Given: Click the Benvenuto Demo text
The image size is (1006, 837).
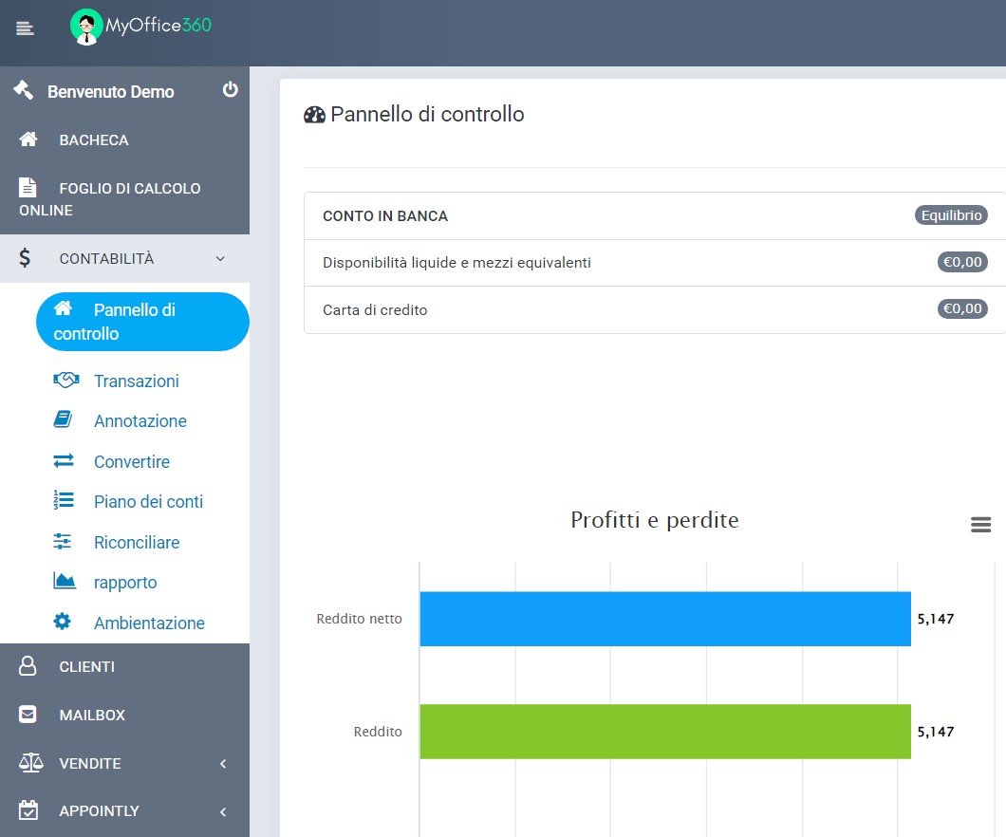Looking at the screenshot, I should click(x=110, y=92).
